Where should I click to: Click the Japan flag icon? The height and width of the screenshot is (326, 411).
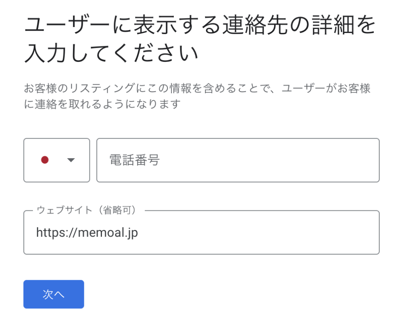coord(45,160)
